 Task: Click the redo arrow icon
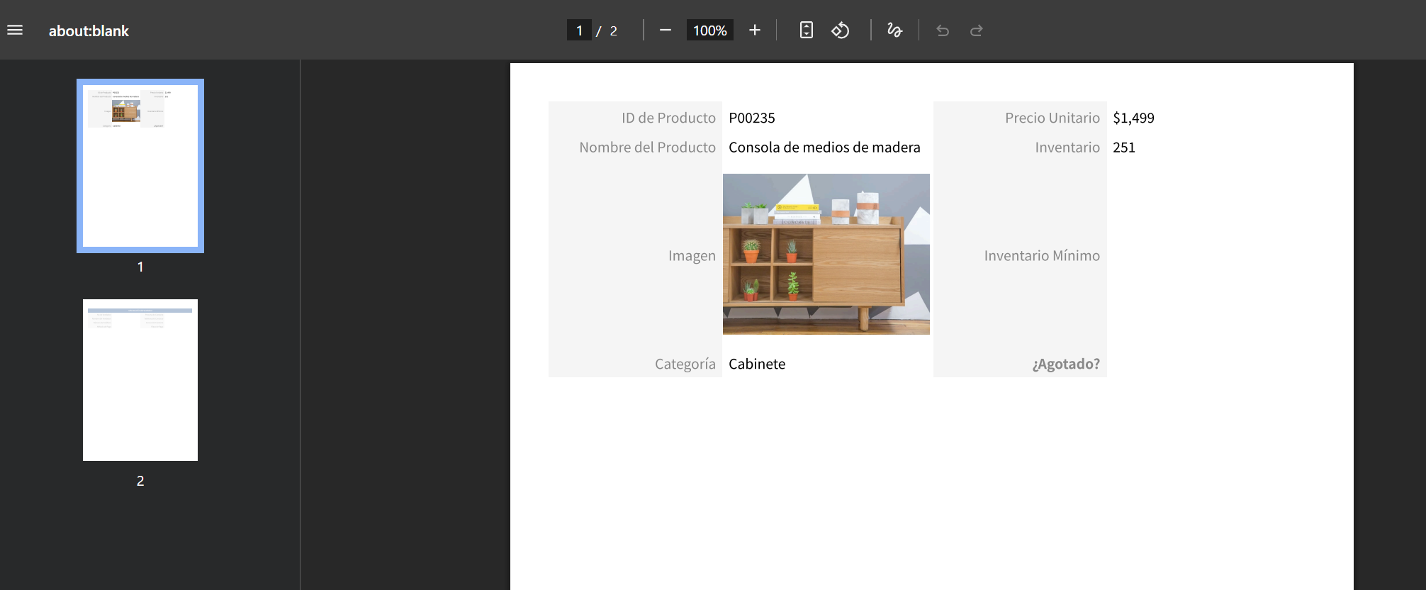pyautogui.click(x=976, y=30)
